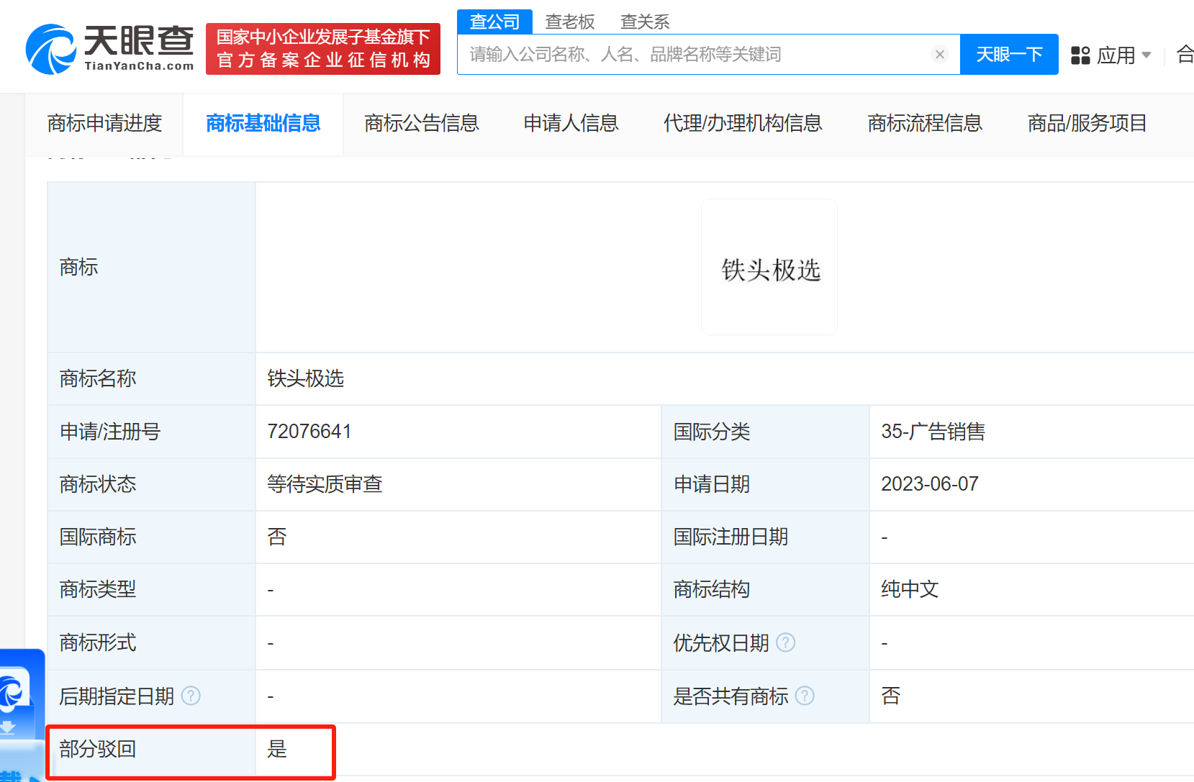Switch to the 查关系 search tab

pyautogui.click(x=645, y=22)
